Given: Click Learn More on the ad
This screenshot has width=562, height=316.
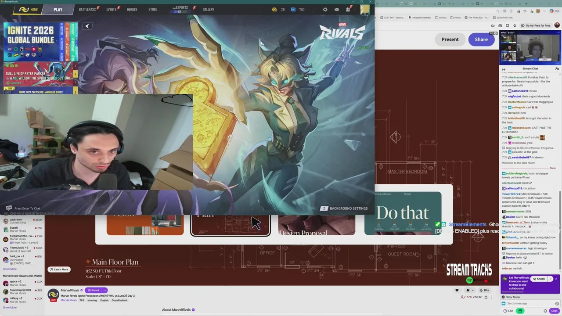Looking at the screenshot, I should 59,269.
